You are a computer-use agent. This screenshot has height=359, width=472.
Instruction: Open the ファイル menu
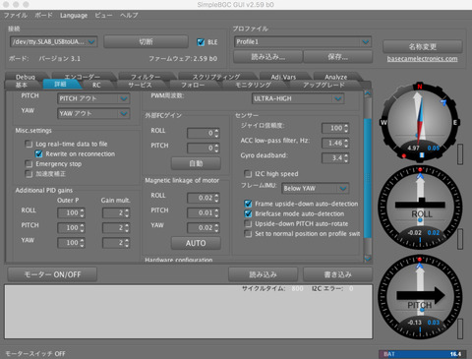(15, 16)
